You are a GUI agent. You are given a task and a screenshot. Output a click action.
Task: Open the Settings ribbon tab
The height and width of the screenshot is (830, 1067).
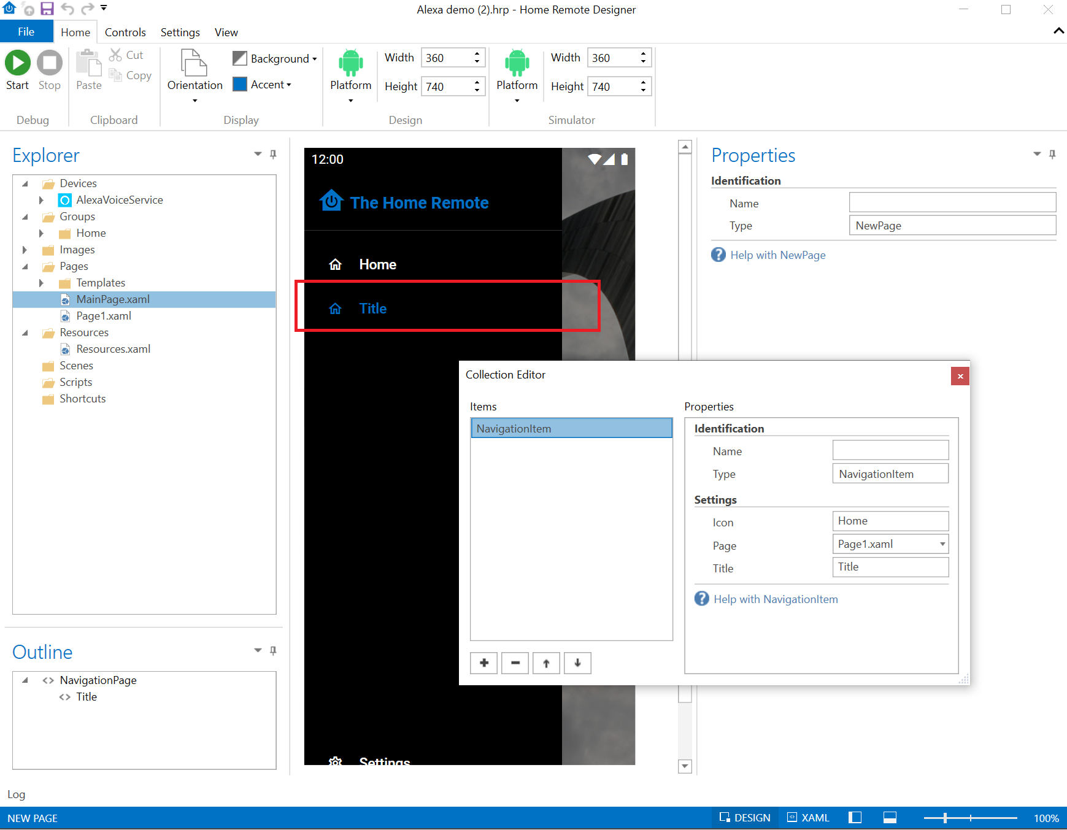click(180, 33)
